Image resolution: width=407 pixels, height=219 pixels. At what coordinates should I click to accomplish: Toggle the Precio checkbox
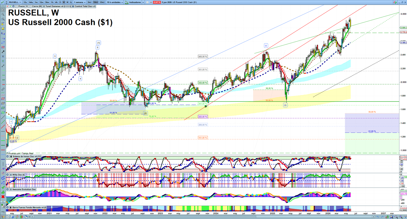coord(17,6)
